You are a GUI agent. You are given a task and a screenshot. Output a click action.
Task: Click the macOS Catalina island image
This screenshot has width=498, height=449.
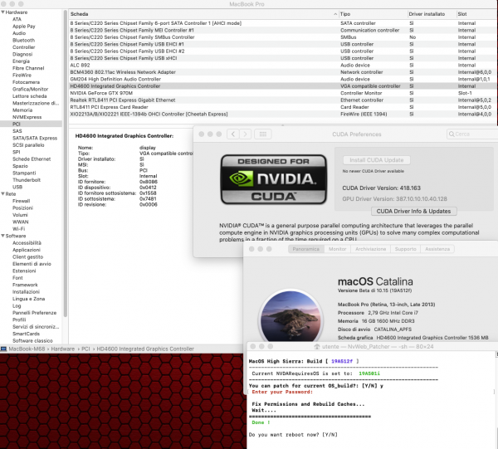point(290,316)
